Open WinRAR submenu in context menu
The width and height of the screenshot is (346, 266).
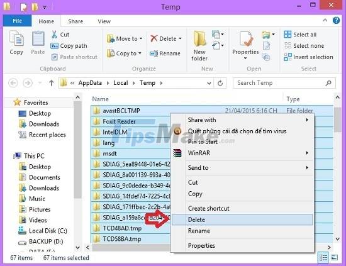tap(242, 153)
